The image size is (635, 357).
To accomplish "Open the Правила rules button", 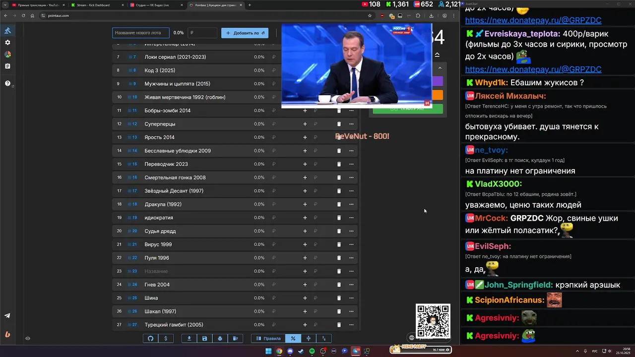I will point(268,339).
